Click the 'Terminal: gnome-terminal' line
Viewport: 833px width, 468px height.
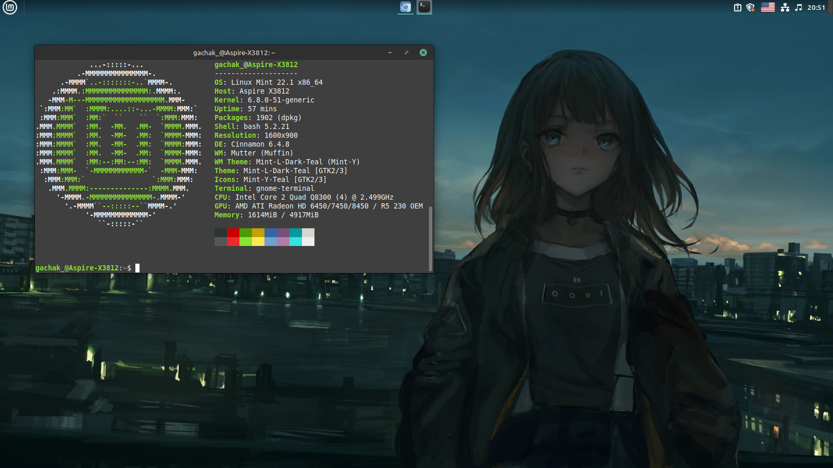264,188
